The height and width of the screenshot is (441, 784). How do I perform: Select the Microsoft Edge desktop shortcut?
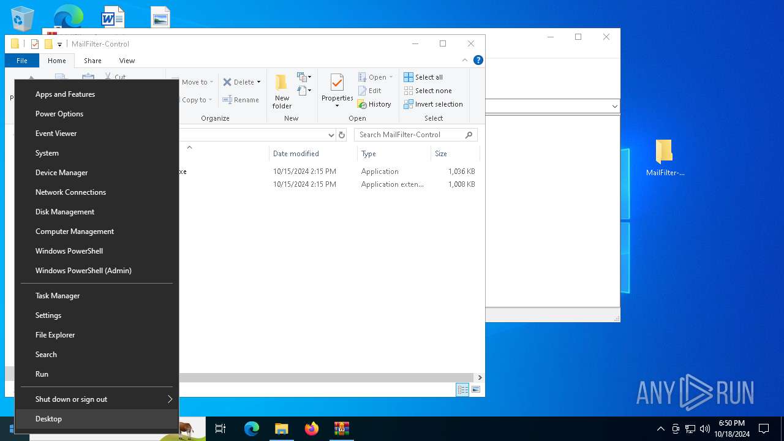tap(68, 16)
